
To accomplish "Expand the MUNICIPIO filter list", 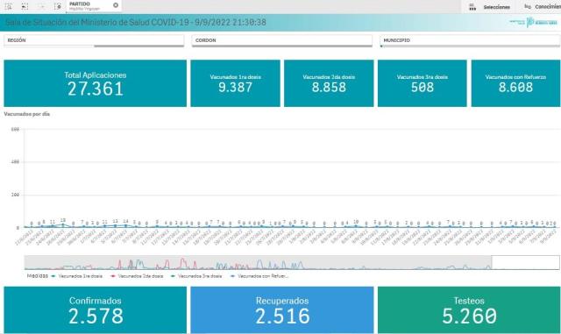I will 470,40.
